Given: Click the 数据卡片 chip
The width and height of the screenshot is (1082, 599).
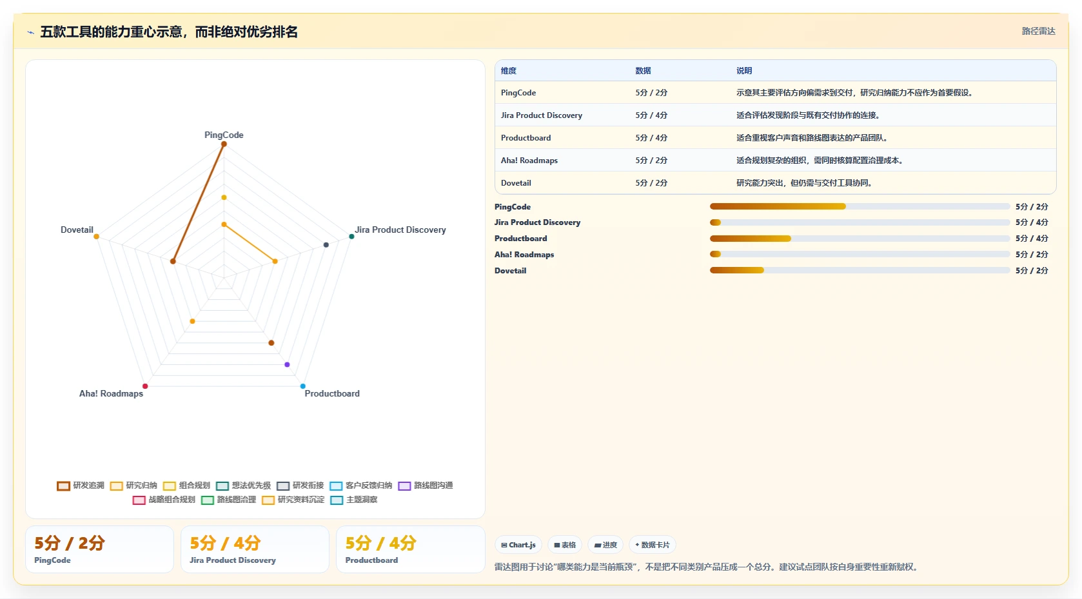Looking at the screenshot, I should [x=653, y=545].
